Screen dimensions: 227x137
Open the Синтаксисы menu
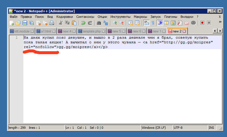[x=85, y=17]
